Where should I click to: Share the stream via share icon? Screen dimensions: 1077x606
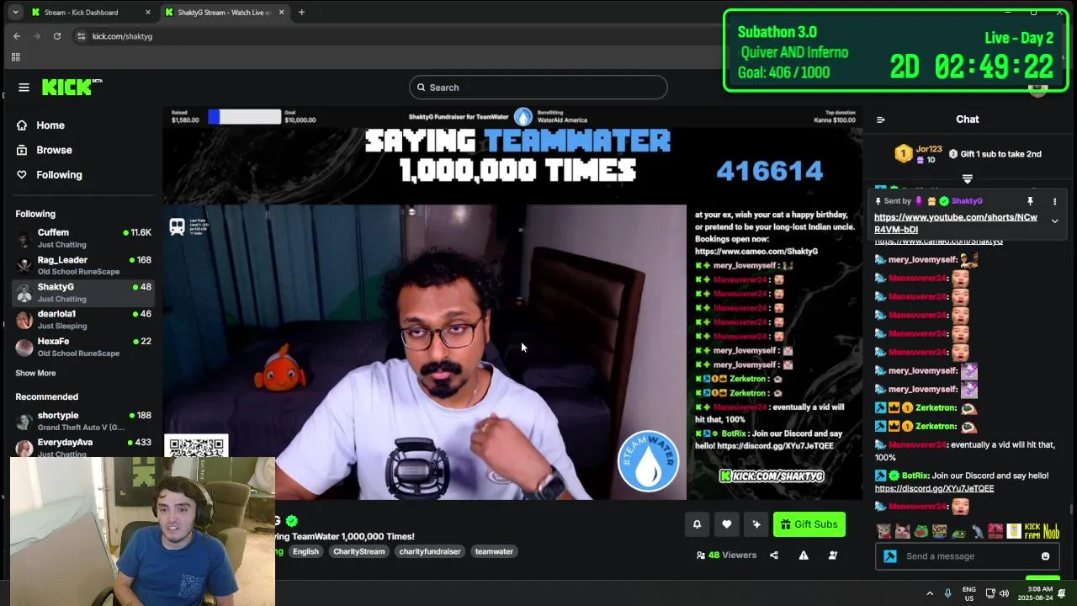click(x=774, y=555)
